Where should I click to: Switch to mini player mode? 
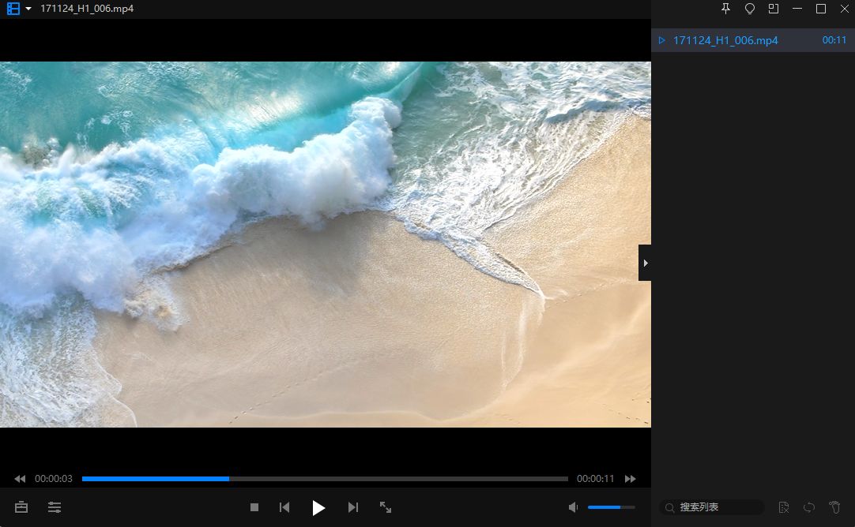click(774, 9)
